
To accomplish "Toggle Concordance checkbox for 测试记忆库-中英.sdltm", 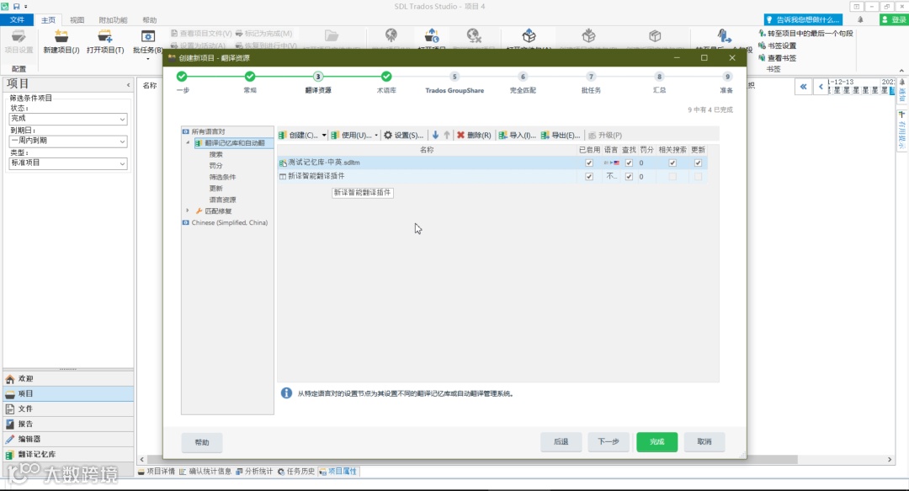I will pos(672,163).
